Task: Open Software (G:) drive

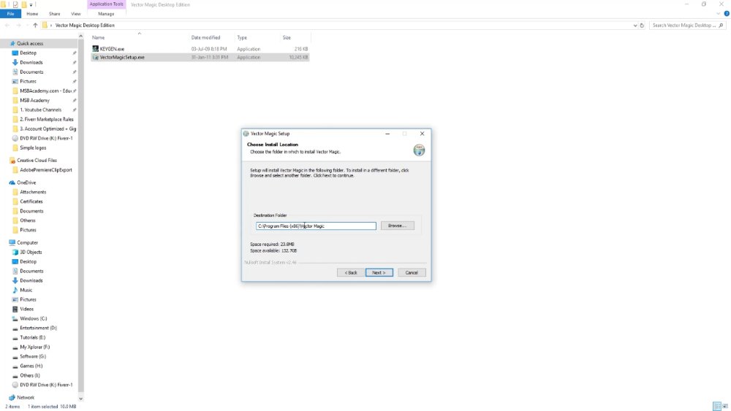Action: tap(33, 356)
